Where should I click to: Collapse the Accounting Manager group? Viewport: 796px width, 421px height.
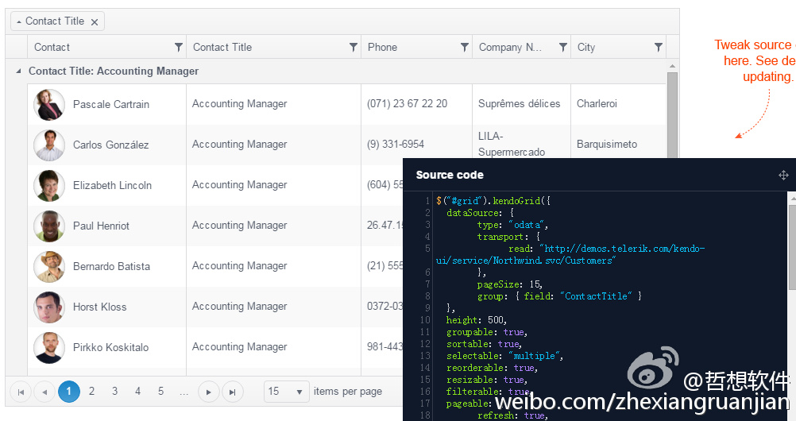click(x=18, y=71)
